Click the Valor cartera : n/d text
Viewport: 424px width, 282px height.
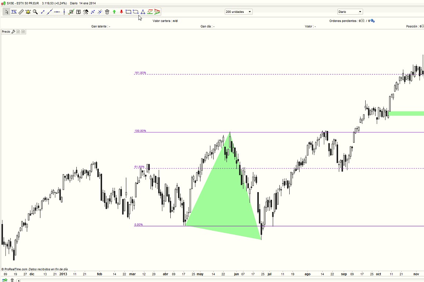pos(165,21)
